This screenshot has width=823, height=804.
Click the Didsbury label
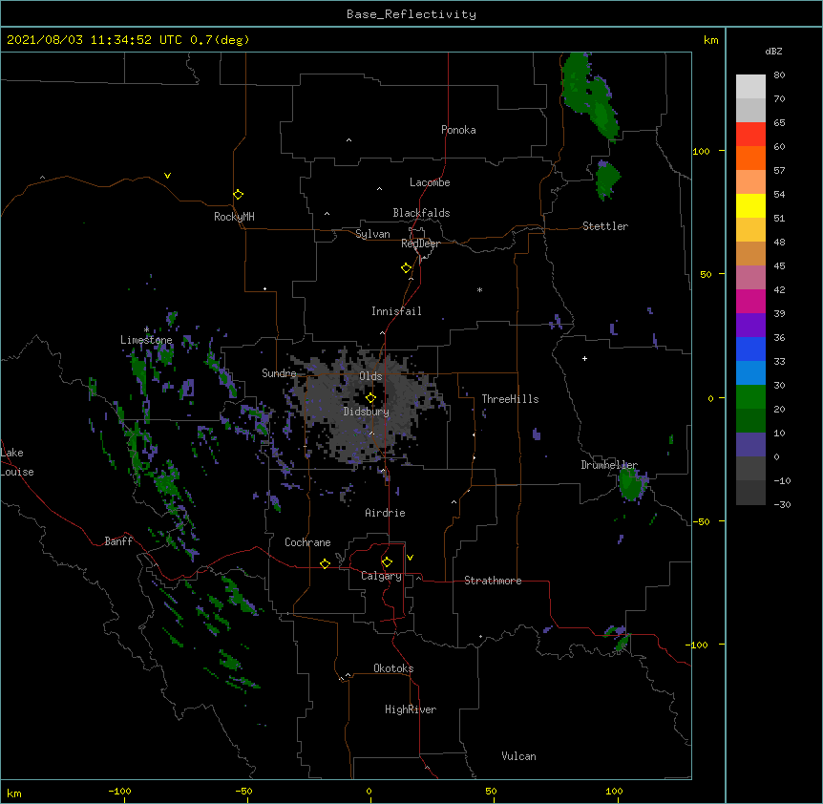[366, 412]
